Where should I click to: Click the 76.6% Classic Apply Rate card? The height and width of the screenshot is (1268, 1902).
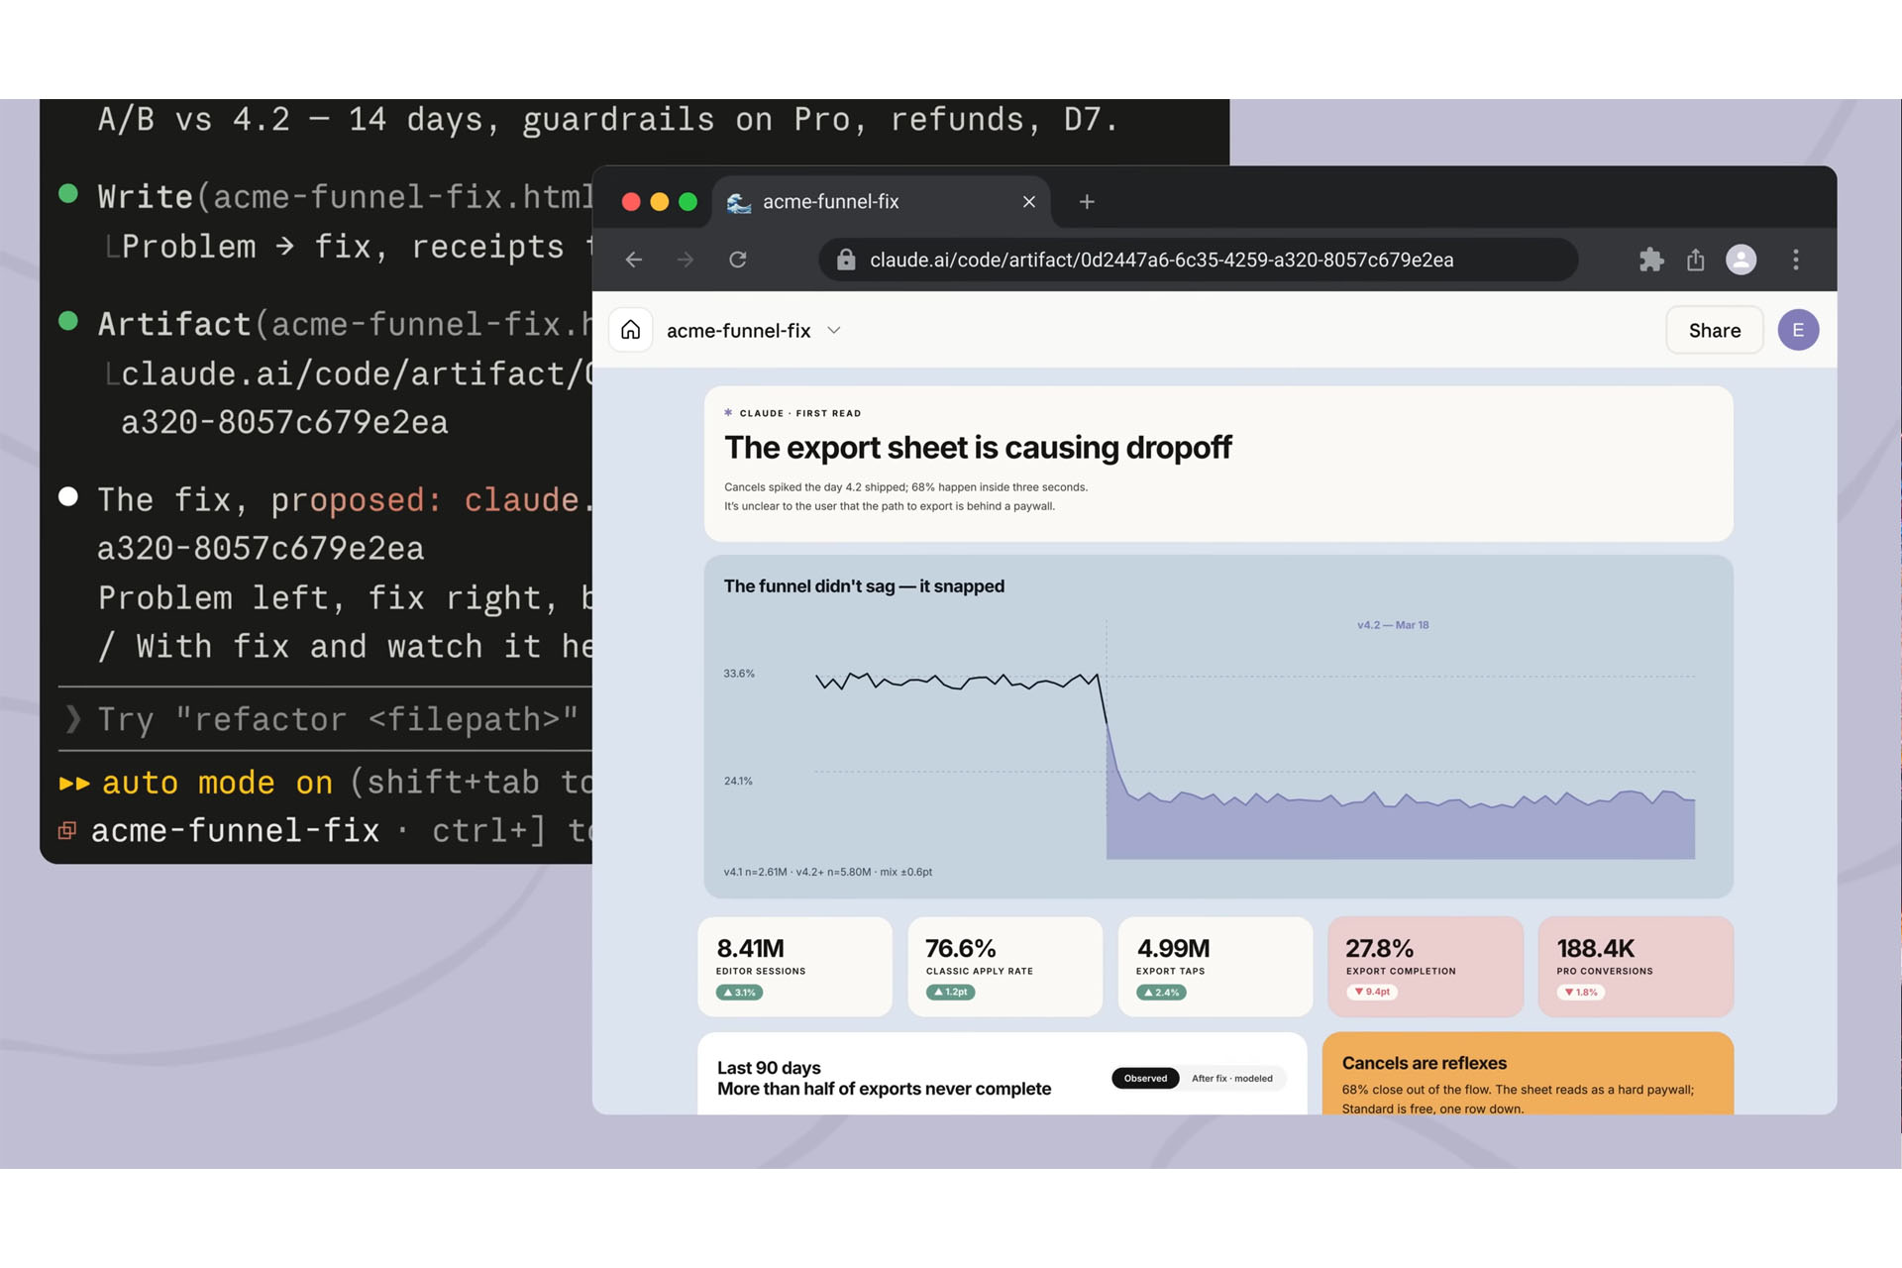point(1004,967)
